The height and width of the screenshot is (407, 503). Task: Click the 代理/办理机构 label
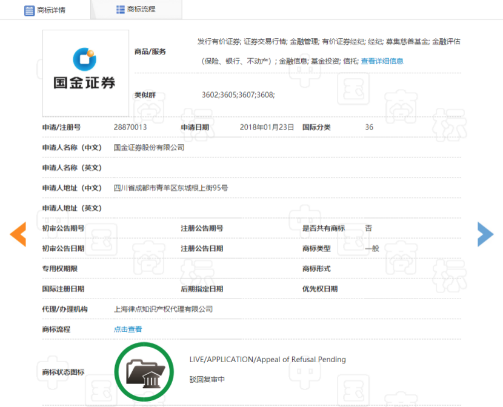[x=65, y=309]
